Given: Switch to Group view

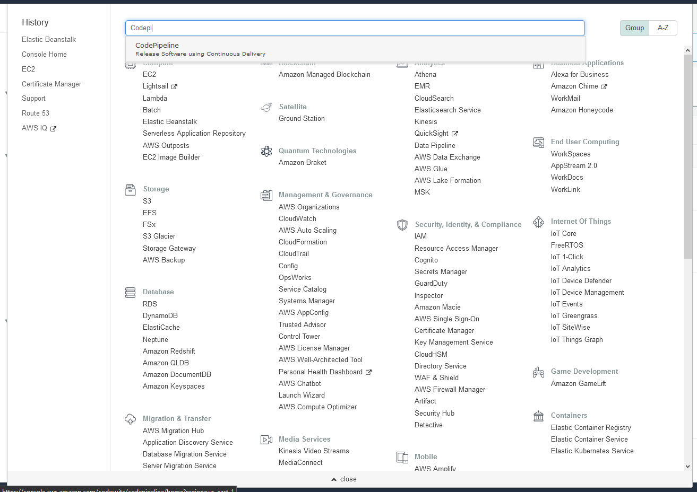Looking at the screenshot, I should click(634, 28).
